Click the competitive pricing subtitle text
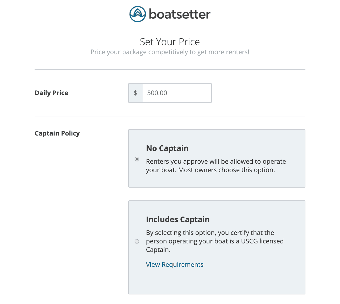340x304 pixels. click(x=170, y=52)
